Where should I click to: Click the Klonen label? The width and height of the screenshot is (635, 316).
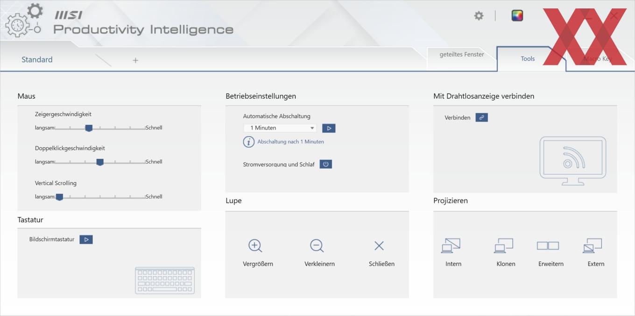[x=506, y=264]
